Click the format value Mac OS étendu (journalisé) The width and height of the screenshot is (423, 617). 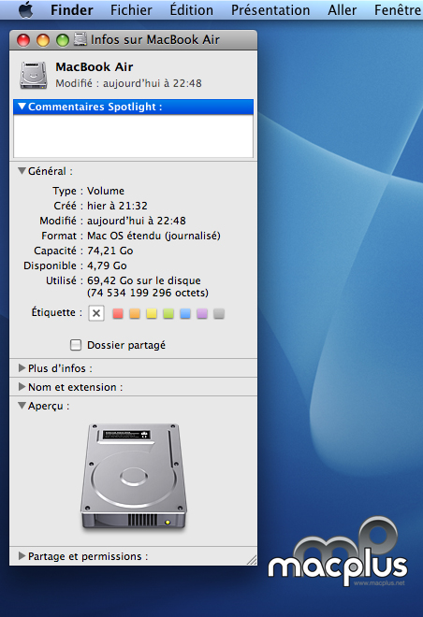click(x=153, y=236)
